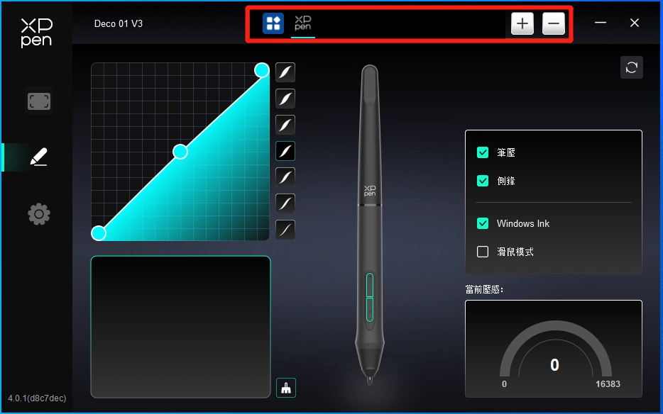
Task: Click the reset refresh icon top right
Action: pyautogui.click(x=631, y=67)
